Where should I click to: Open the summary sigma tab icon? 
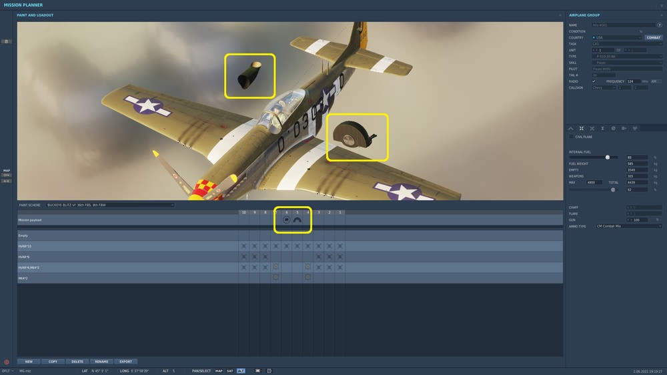602,128
